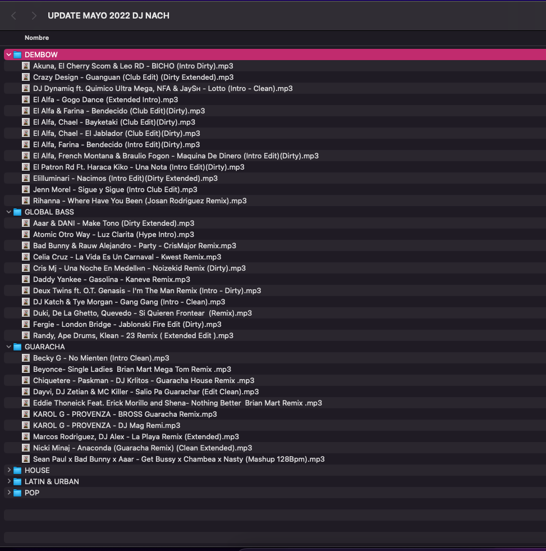The width and height of the screenshot is (546, 551).
Task: Select Randy, Ape Drums, Klean 23 Remix
Action: coord(133,336)
